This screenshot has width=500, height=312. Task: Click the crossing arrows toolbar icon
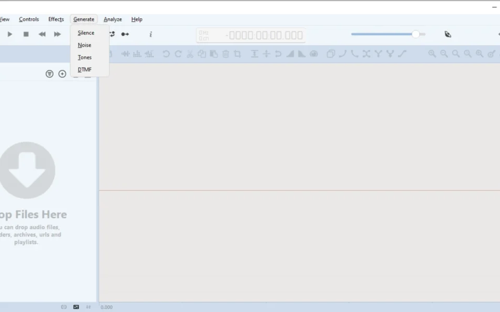click(366, 54)
